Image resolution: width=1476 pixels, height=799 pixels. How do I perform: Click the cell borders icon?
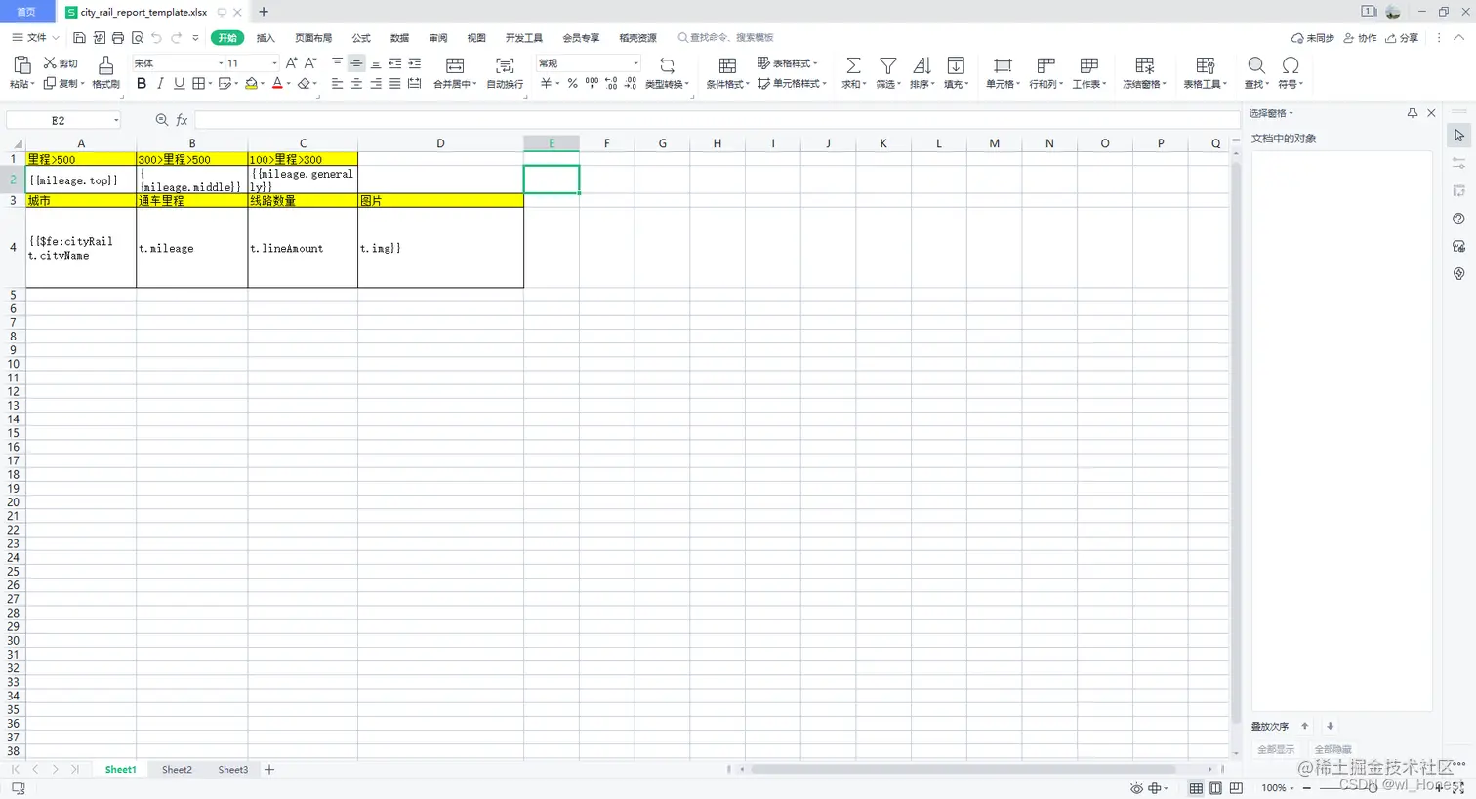pyautogui.click(x=199, y=84)
